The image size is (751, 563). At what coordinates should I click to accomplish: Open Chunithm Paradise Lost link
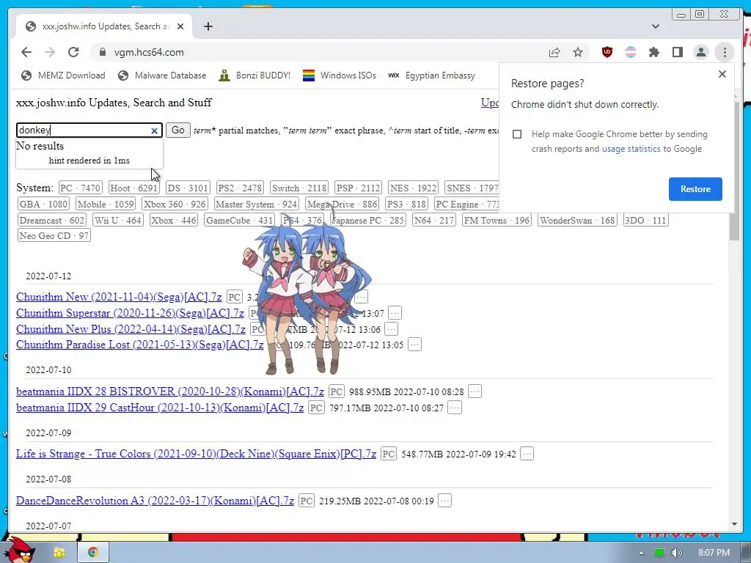point(140,345)
